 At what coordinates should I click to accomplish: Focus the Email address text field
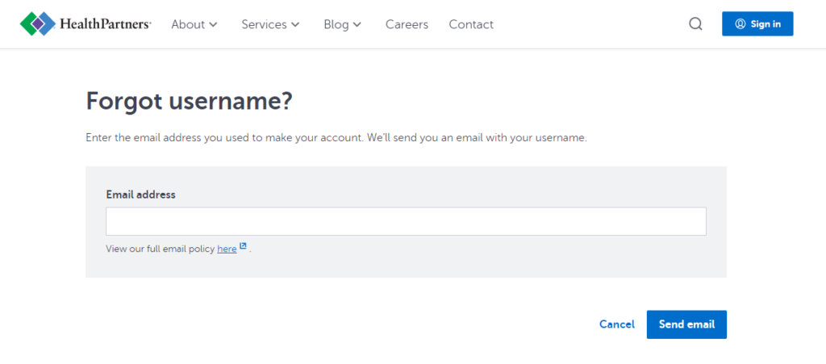tap(406, 221)
